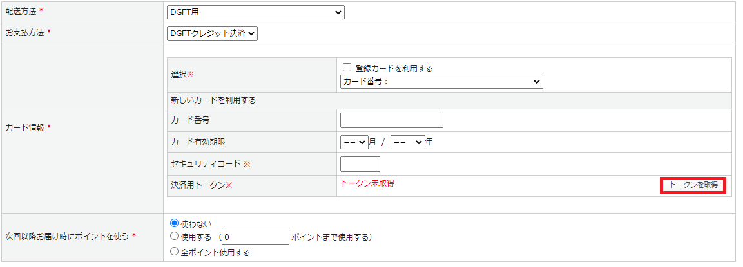Focus the セキュリティコード input field

point(360,164)
